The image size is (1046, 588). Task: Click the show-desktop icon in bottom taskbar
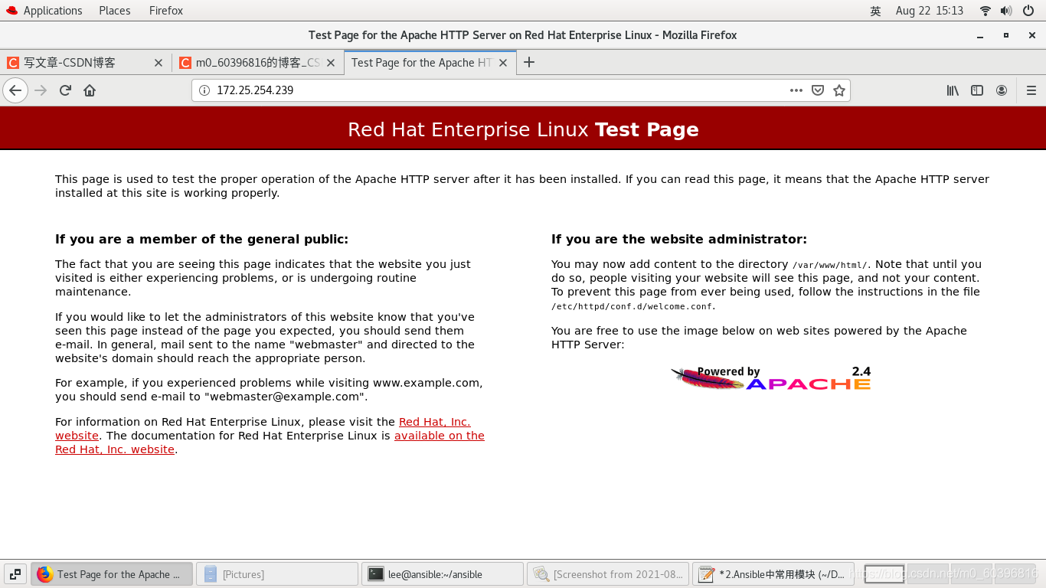pos(15,574)
